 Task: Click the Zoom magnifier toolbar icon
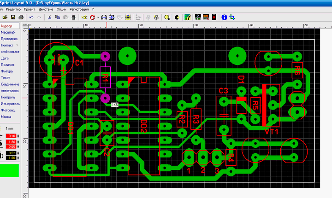167,17
